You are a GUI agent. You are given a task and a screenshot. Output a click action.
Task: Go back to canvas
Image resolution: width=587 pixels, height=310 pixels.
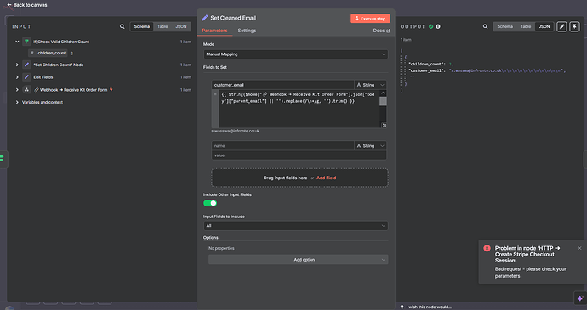coord(27,5)
